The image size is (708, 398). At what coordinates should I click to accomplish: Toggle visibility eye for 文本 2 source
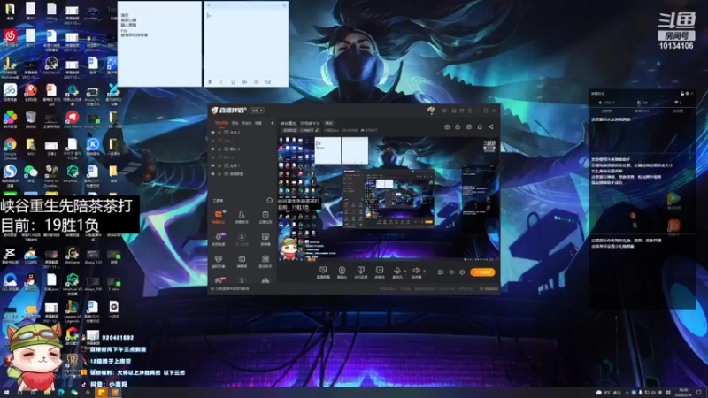pyautogui.click(x=212, y=133)
